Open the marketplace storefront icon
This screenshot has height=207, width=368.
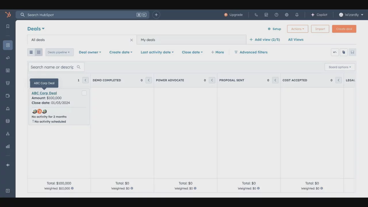(266, 15)
